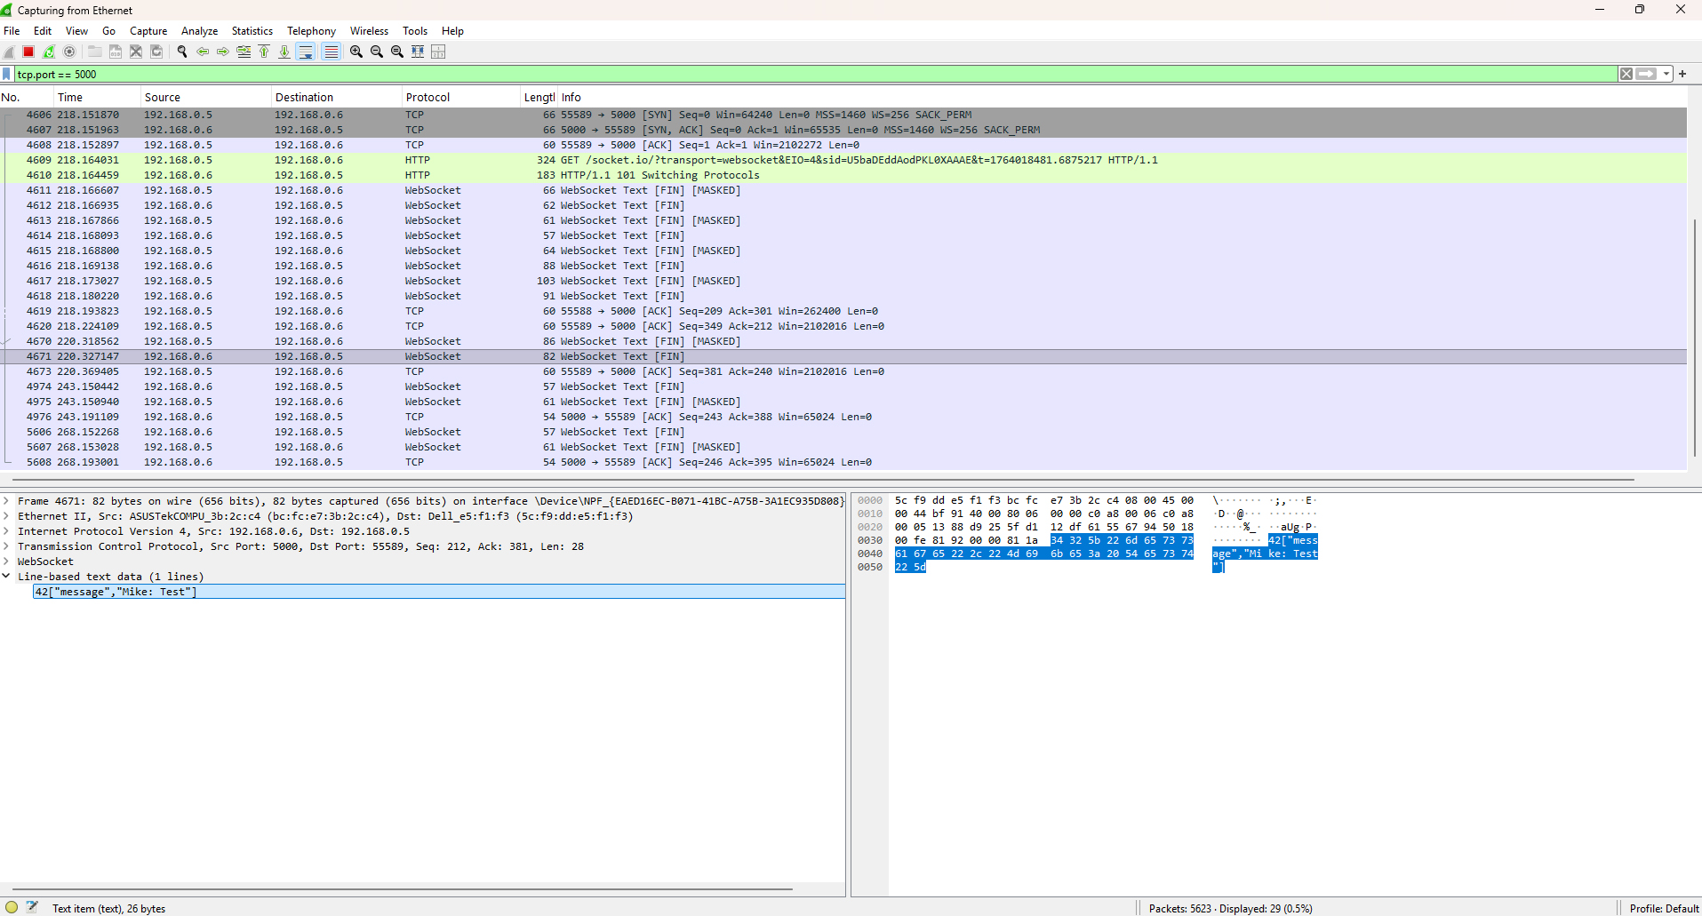The width and height of the screenshot is (1702, 916).
Task: Jump to the last packet
Action: coord(284,52)
